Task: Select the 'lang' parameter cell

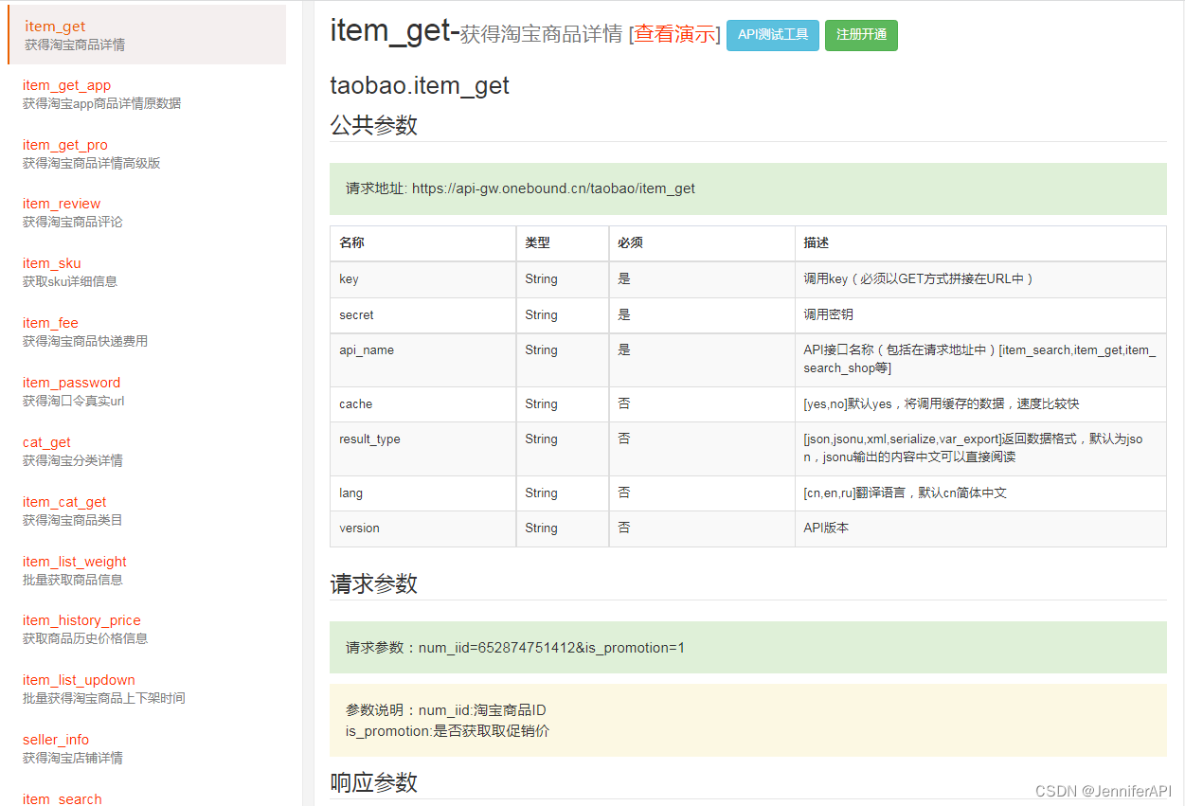Action: pyautogui.click(x=422, y=493)
